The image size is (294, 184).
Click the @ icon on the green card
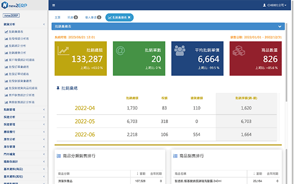click(x=121, y=51)
